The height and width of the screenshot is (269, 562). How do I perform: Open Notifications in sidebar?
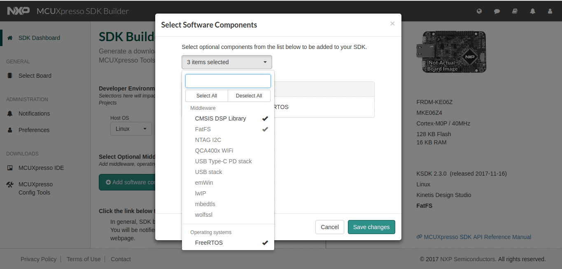(x=34, y=114)
